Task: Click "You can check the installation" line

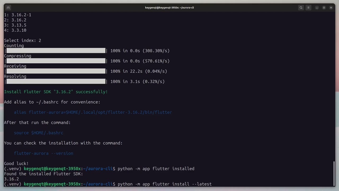Action: (x=63, y=143)
